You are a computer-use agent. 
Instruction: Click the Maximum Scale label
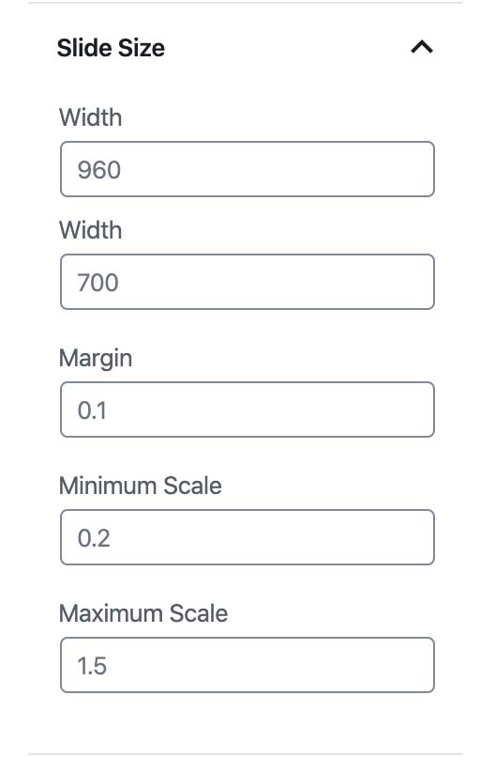click(143, 613)
